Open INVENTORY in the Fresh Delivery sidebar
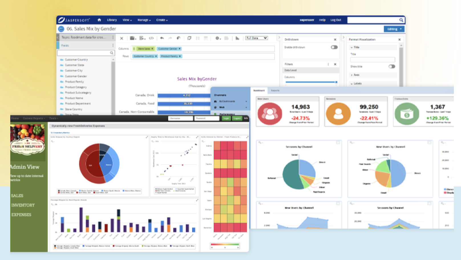 click(x=23, y=205)
